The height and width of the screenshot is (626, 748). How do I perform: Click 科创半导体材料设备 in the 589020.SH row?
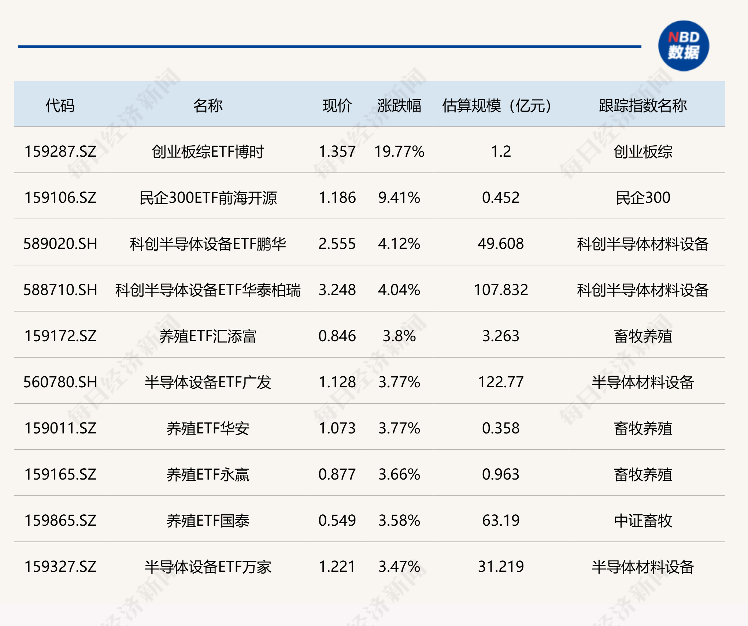pyautogui.click(x=643, y=244)
